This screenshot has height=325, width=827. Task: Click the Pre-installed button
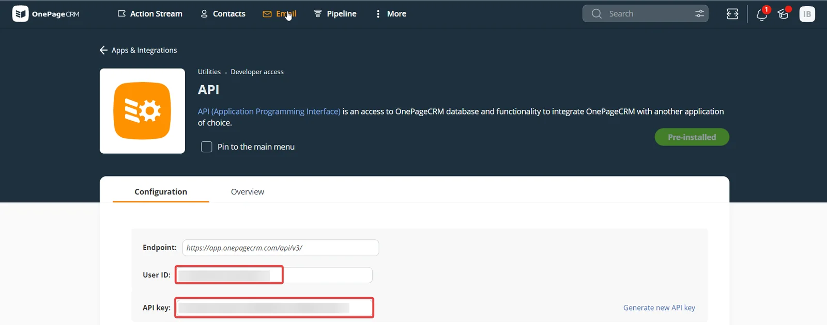click(x=692, y=137)
